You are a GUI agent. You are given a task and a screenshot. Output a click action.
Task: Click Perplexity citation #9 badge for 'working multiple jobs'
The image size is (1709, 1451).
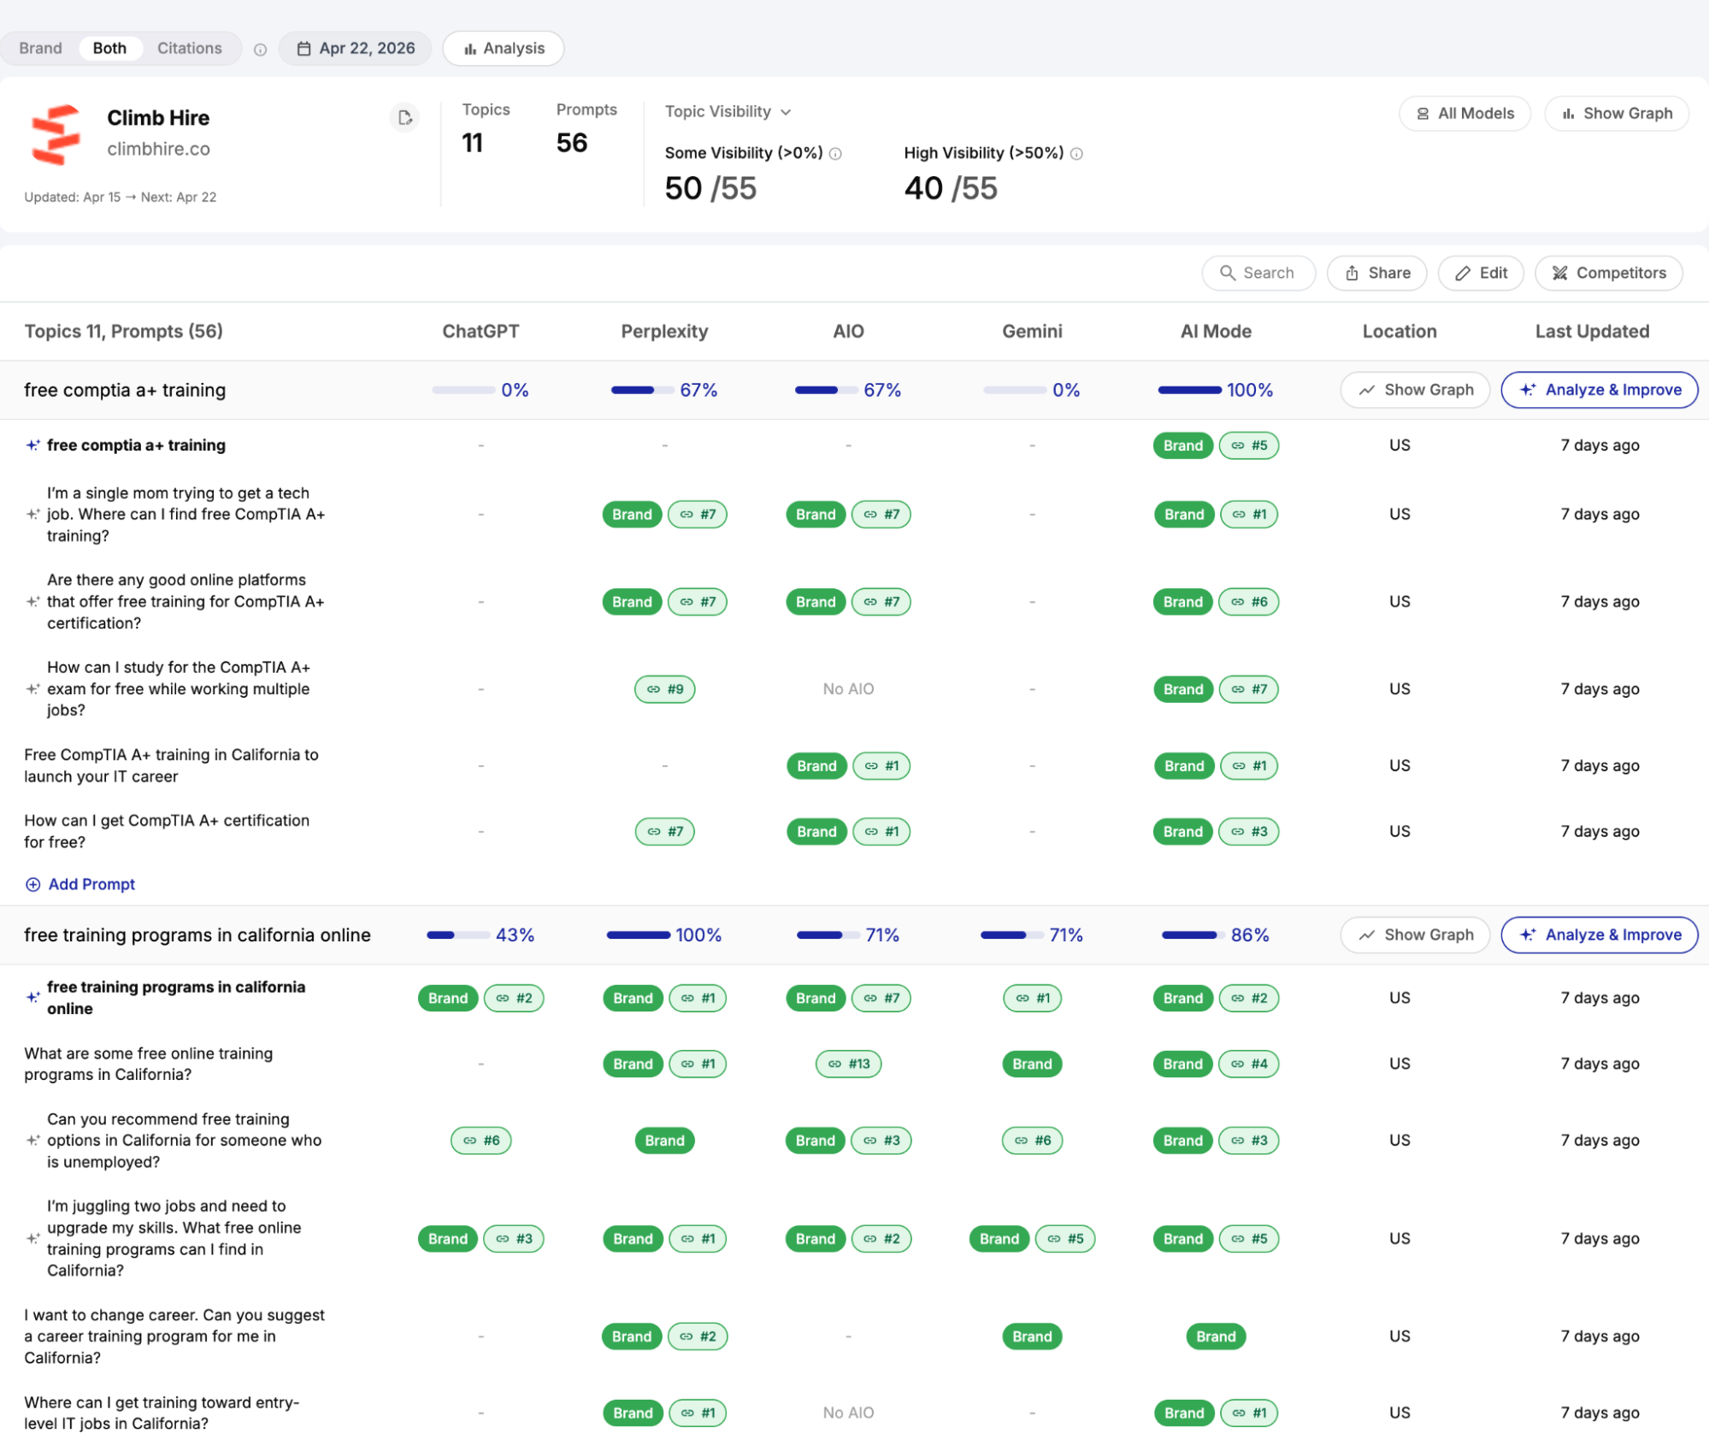665,689
